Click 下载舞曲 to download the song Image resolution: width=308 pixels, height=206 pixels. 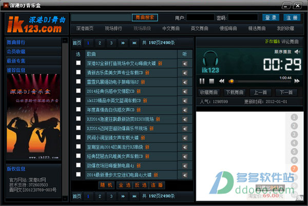(235, 92)
